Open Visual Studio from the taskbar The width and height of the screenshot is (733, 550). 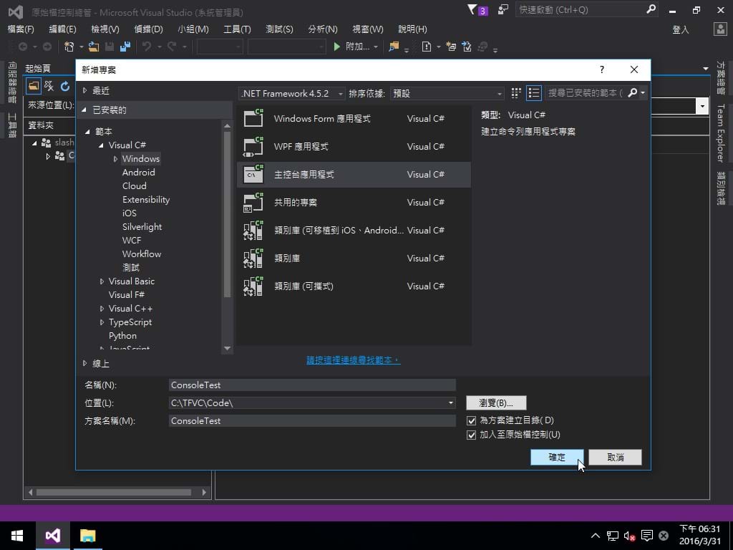click(x=53, y=536)
